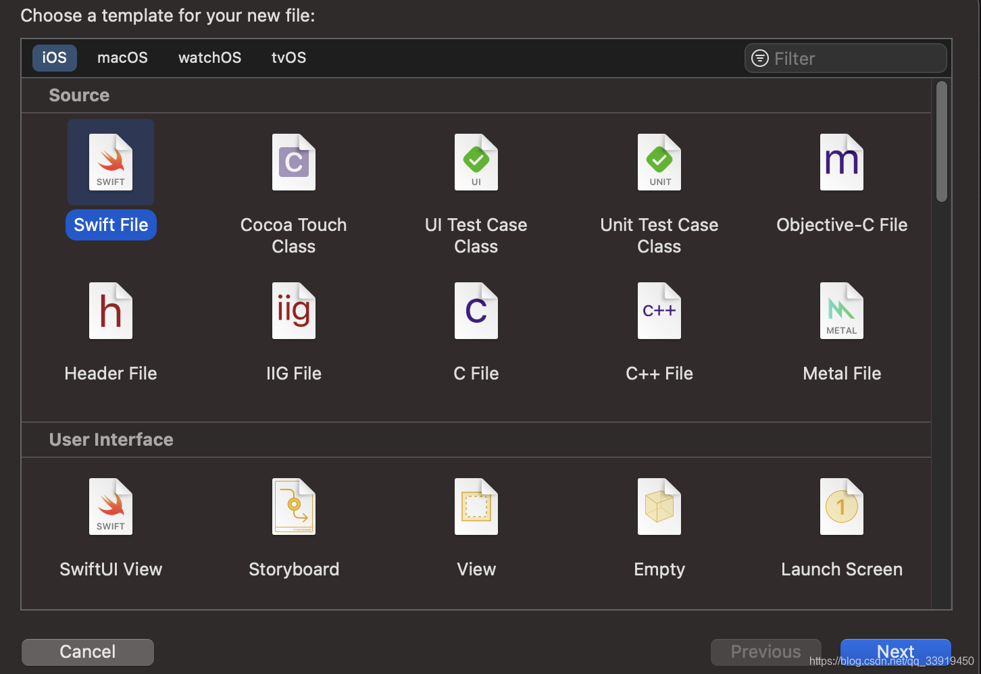
Task: Switch to the iOS platform tab
Action: pos(55,58)
